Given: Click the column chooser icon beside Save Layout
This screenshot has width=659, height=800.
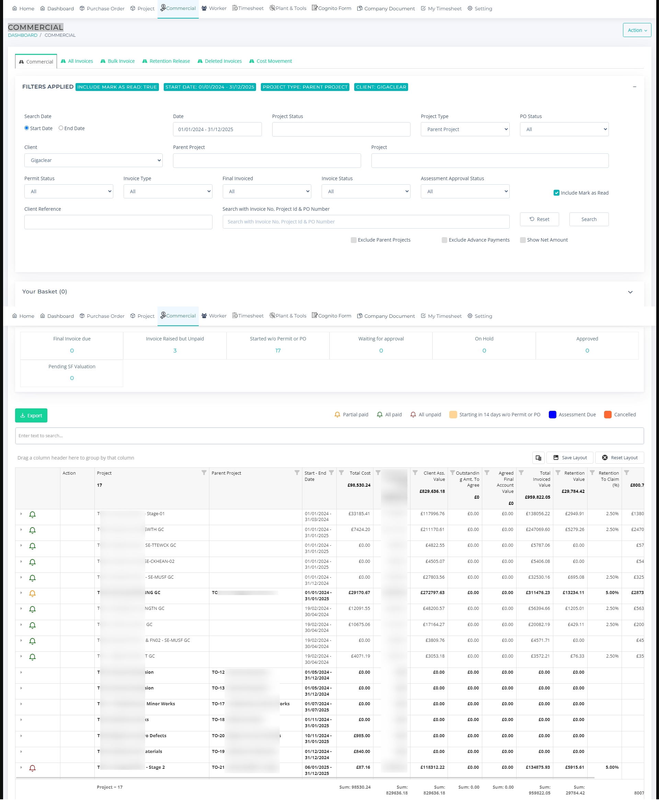Looking at the screenshot, I should tap(538, 458).
